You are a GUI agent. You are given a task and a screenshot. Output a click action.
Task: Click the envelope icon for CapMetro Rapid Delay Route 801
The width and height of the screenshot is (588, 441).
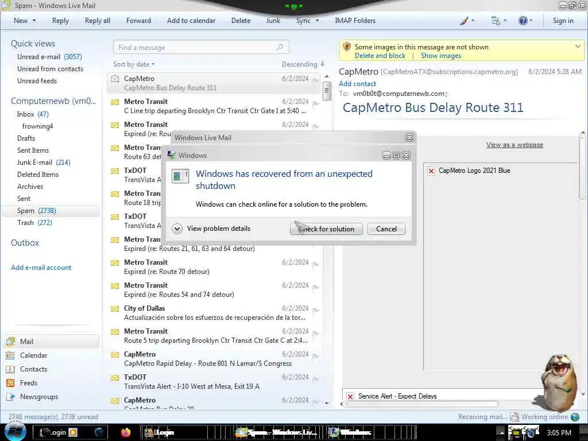click(x=115, y=355)
